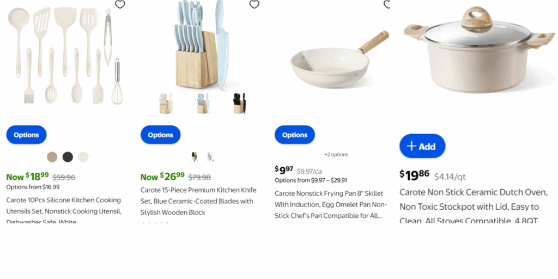Click the plus icon on Add button
The height and width of the screenshot is (279, 558).
tap(411, 146)
